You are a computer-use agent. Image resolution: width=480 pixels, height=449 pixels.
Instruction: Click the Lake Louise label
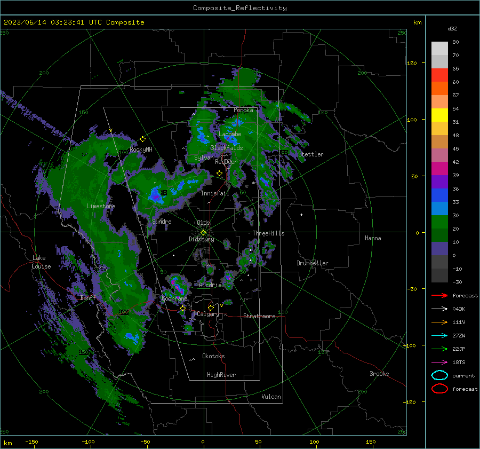41,262
